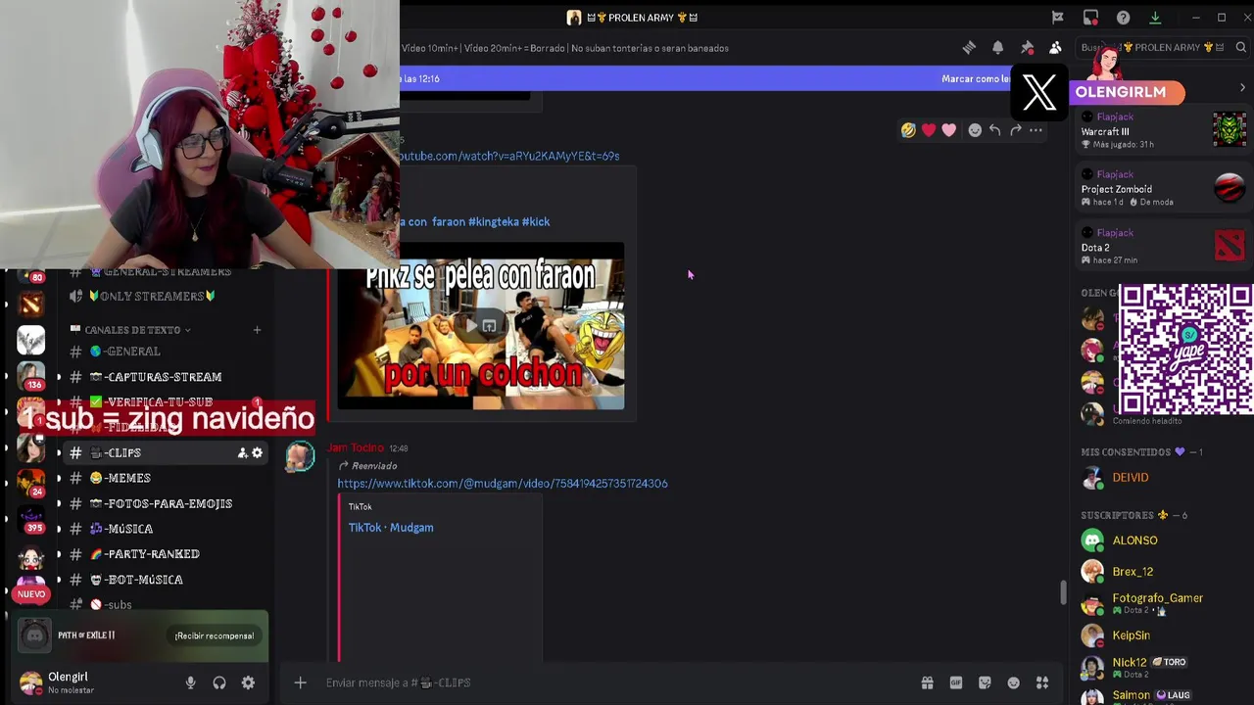Expand threads arrow of CAPTURAS-STREAM channel
The width and height of the screenshot is (1254, 705).
[59, 377]
